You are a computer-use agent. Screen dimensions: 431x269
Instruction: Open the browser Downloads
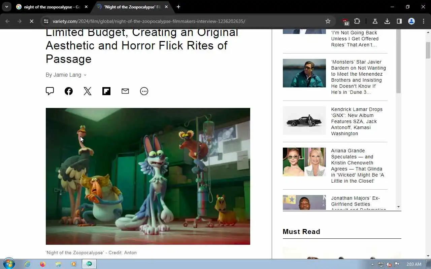click(387, 21)
